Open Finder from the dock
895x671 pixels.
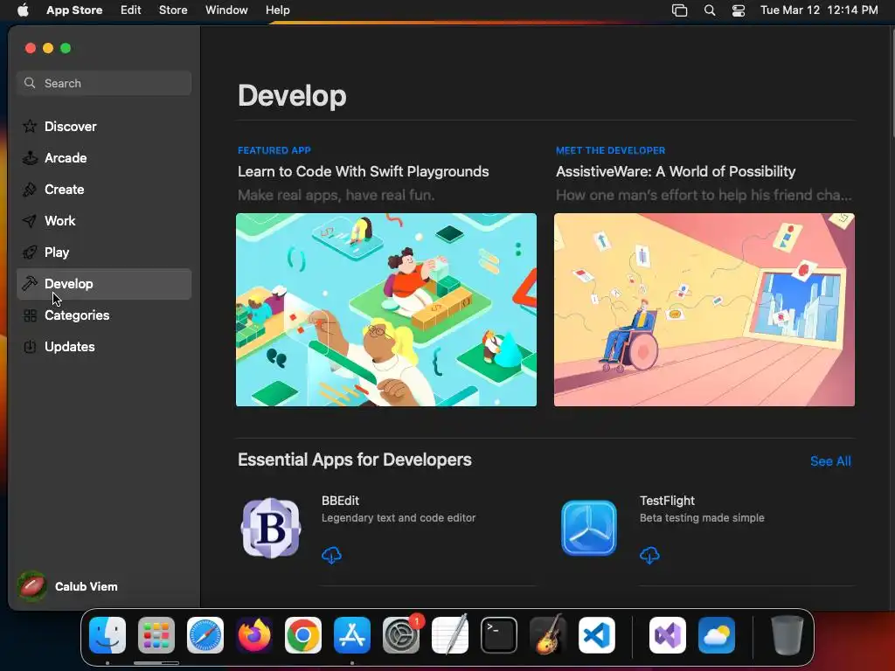(x=108, y=635)
